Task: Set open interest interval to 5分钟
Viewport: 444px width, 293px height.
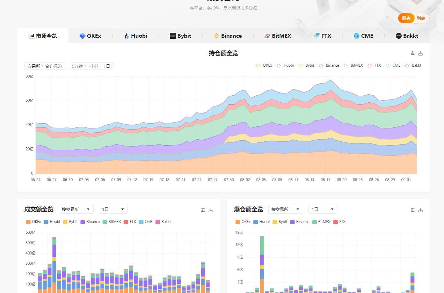Action: click(x=78, y=66)
